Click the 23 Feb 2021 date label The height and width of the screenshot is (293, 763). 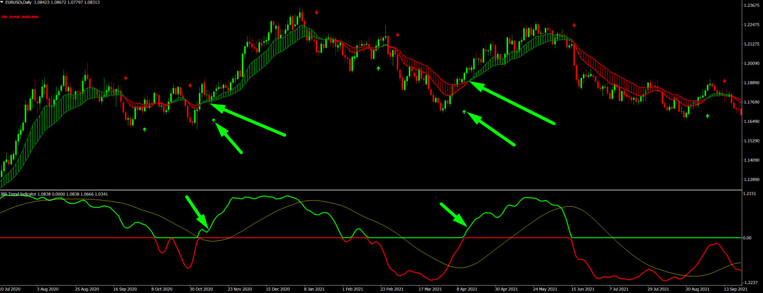tap(392, 289)
